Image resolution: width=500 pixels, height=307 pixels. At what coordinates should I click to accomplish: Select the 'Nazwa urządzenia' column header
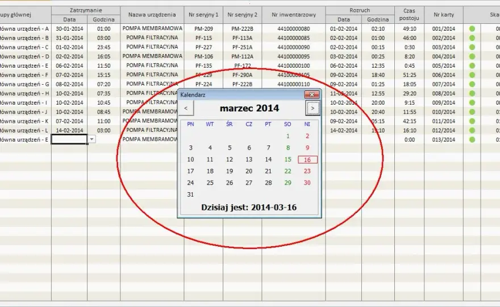point(152,15)
